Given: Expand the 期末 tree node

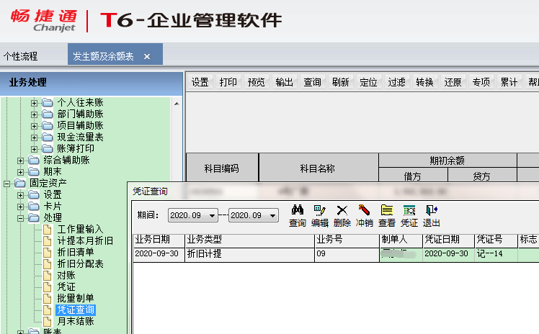Looking at the screenshot, I should (20, 171).
